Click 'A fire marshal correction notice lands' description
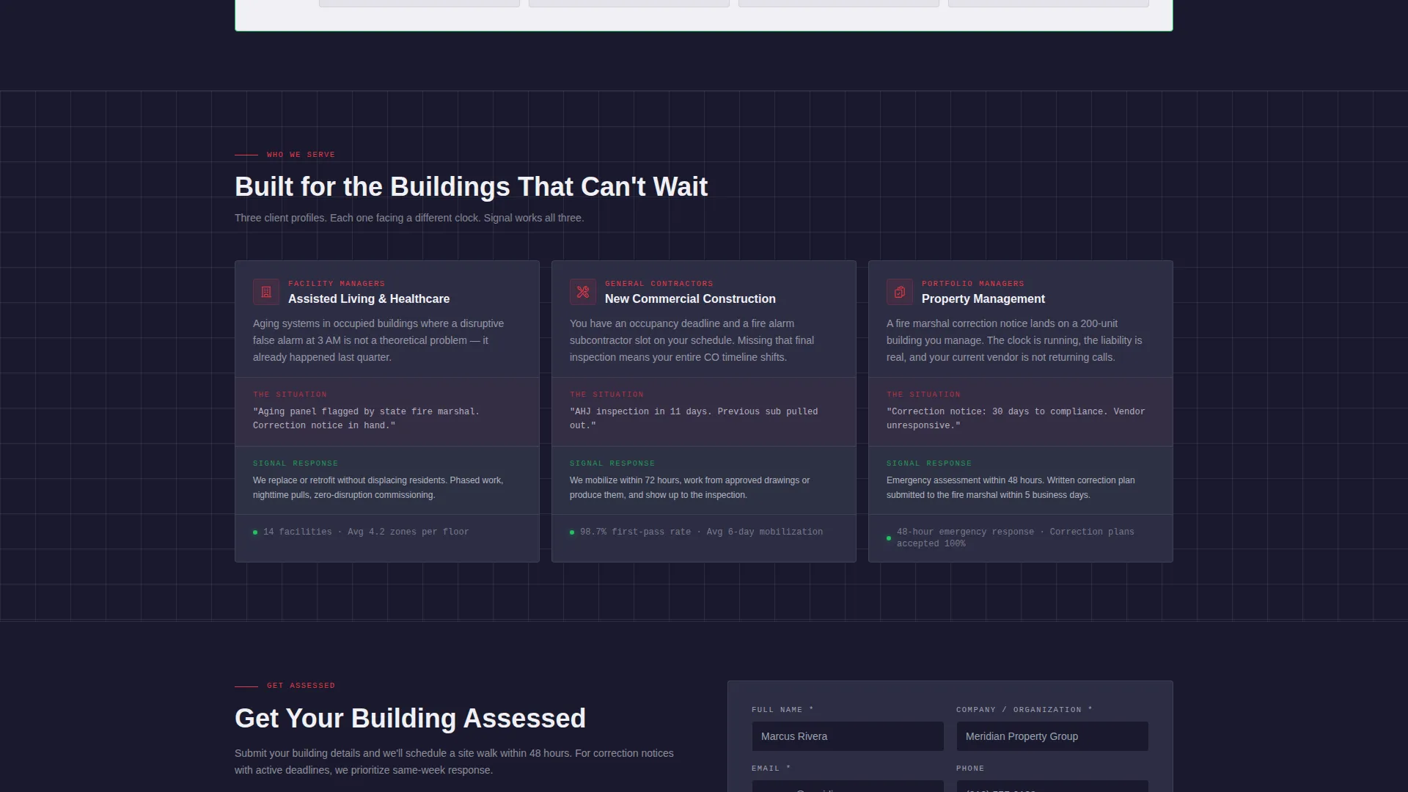The width and height of the screenshot is (1408, 792). point(1014,340)
